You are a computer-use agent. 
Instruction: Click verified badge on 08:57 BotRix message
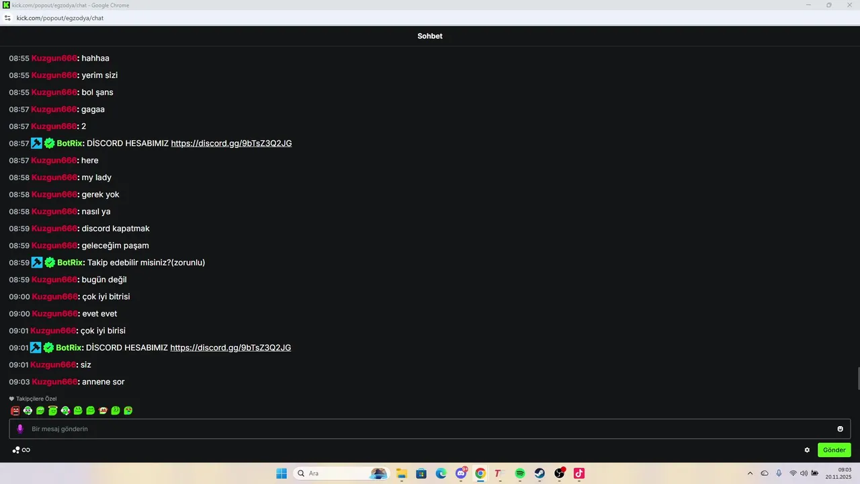(50, 143)
